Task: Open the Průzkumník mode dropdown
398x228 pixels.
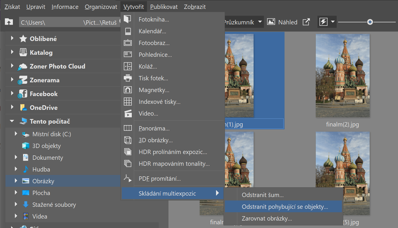Action: pyautogui.click(x=260, y=22)
